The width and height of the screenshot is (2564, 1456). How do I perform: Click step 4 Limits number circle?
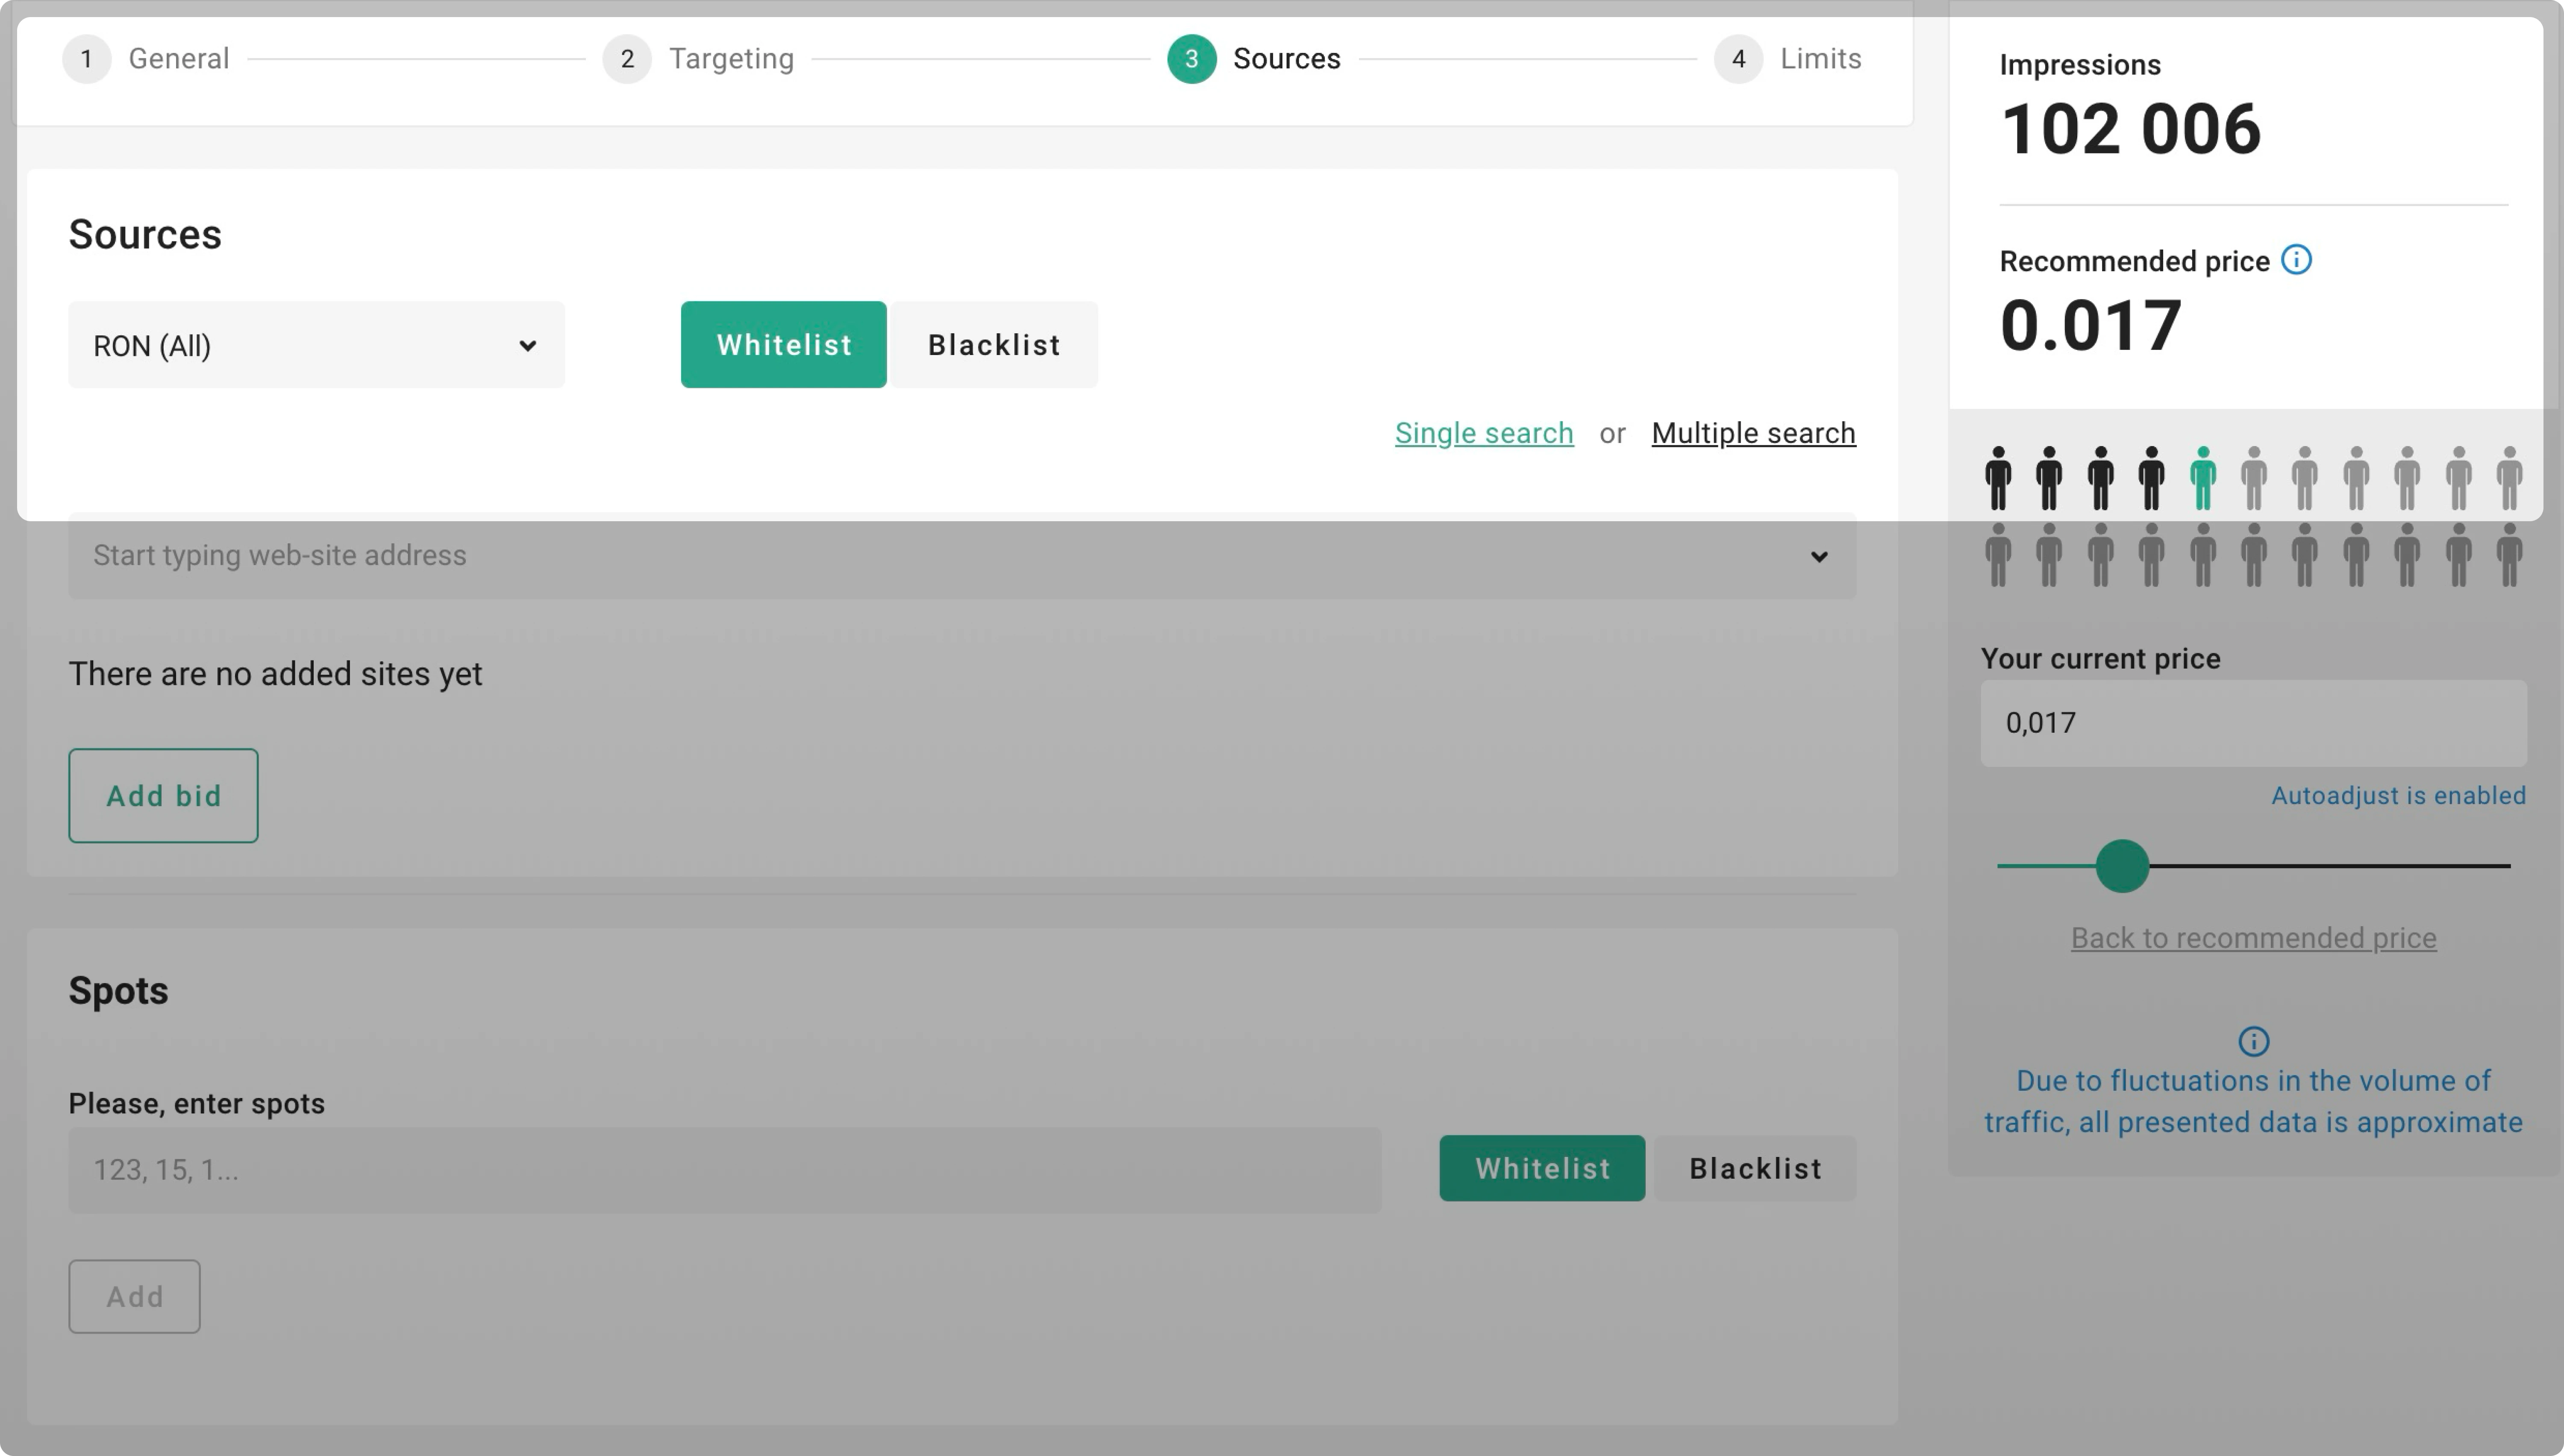[x=1738, y=59]
